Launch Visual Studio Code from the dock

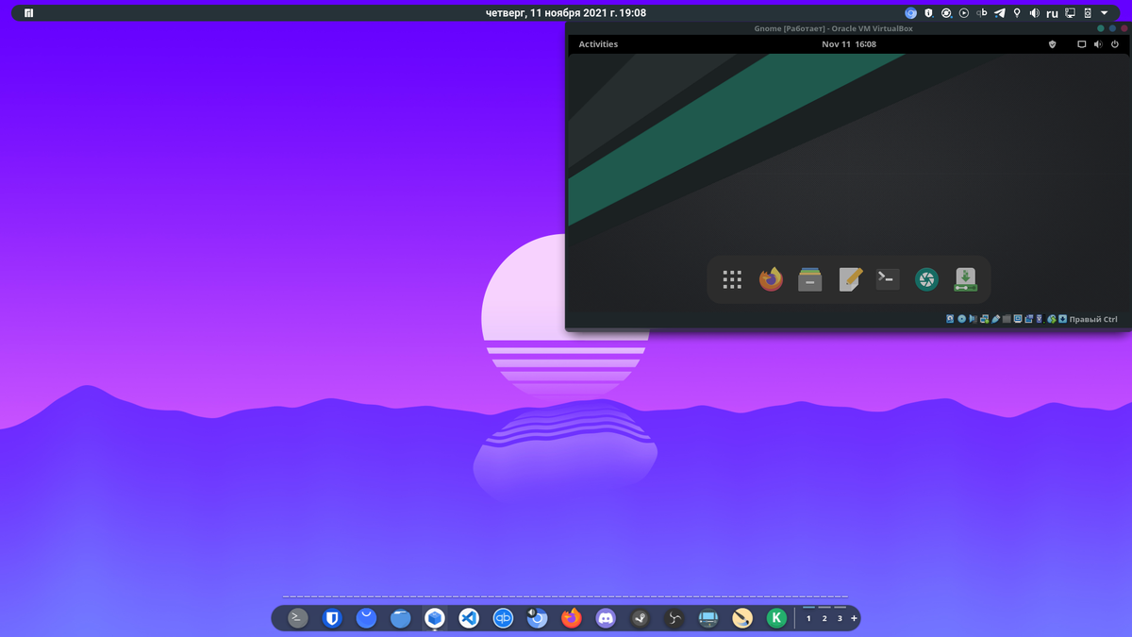(x=469, y=618)
